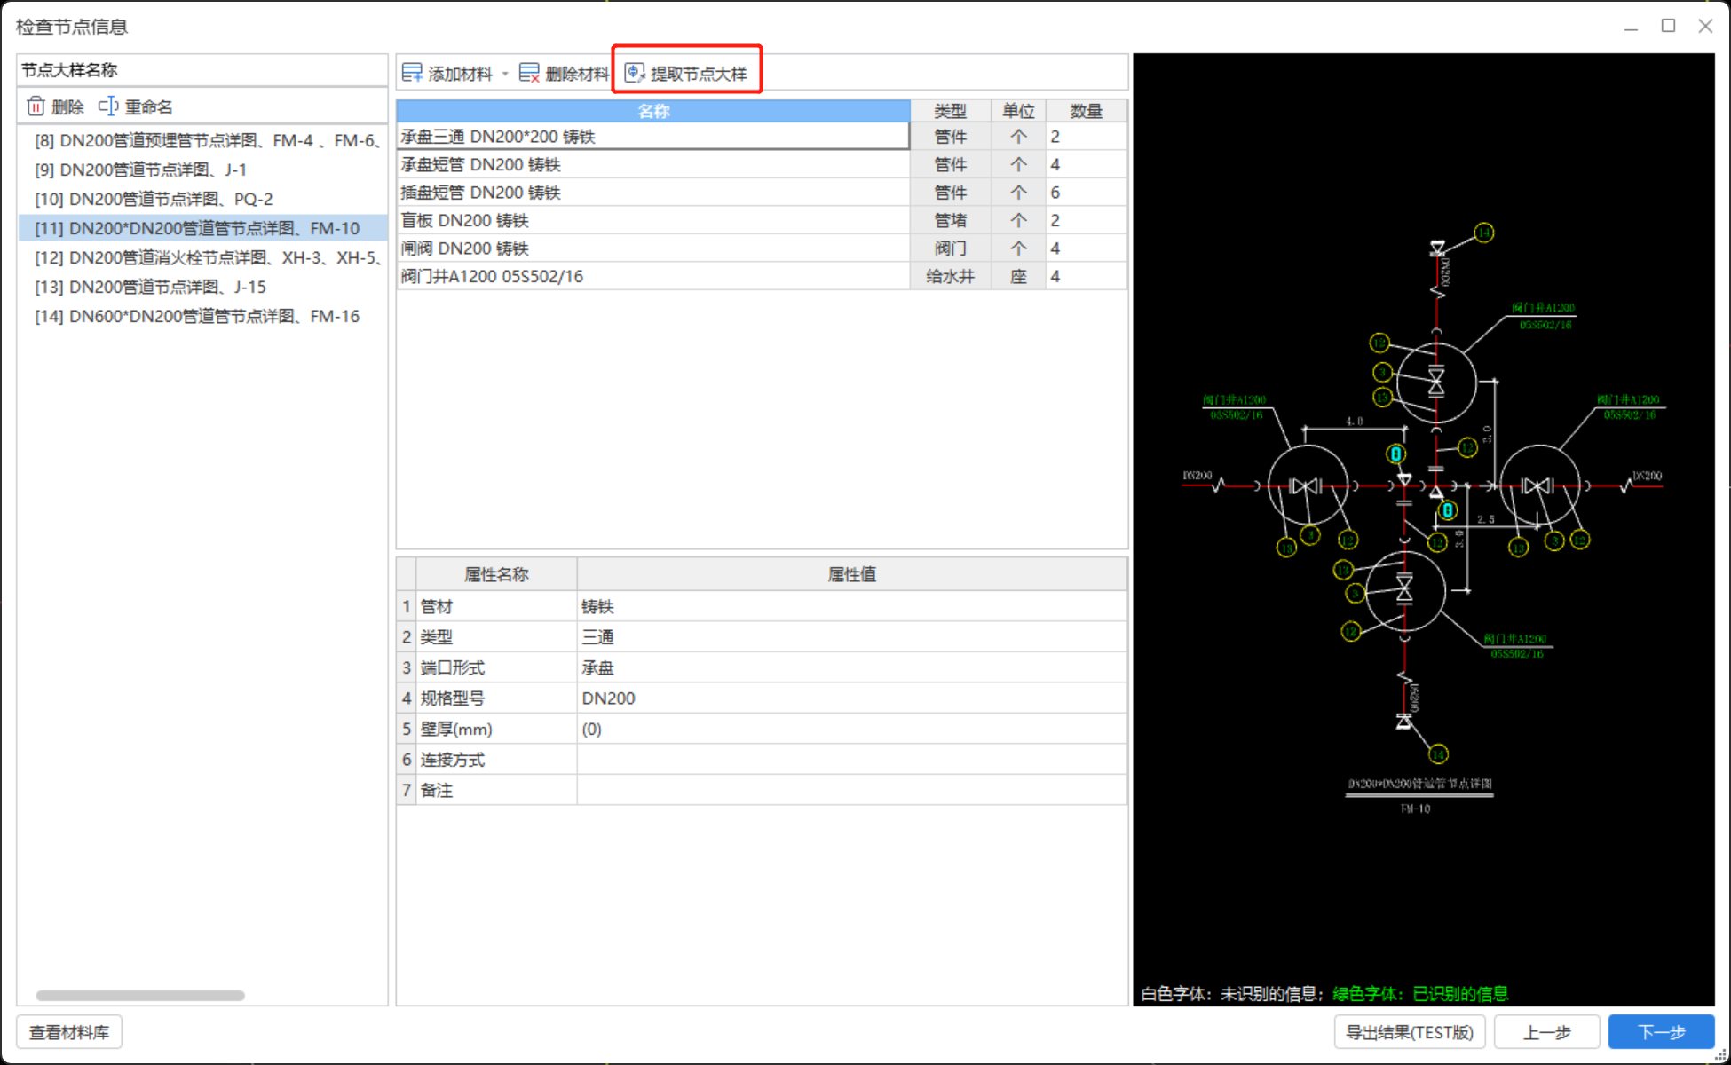Click 管材 property value 铸铁
The height and width of the screenshot is (1065, 1731).
852,606
